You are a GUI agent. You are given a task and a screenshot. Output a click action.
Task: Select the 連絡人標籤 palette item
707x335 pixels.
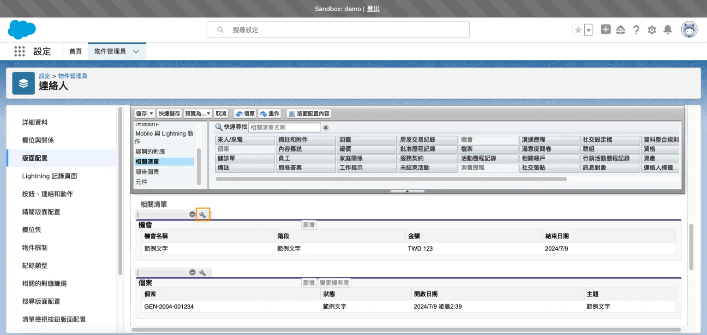click(x=660, y=168)
